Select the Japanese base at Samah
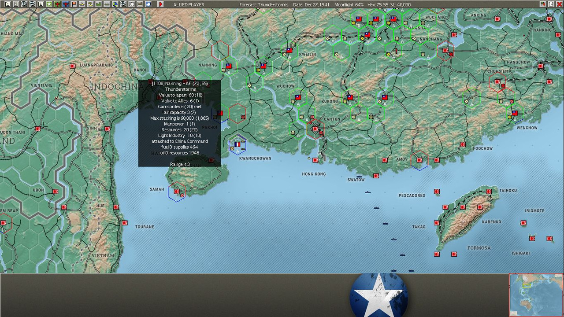 click(177, 192)
